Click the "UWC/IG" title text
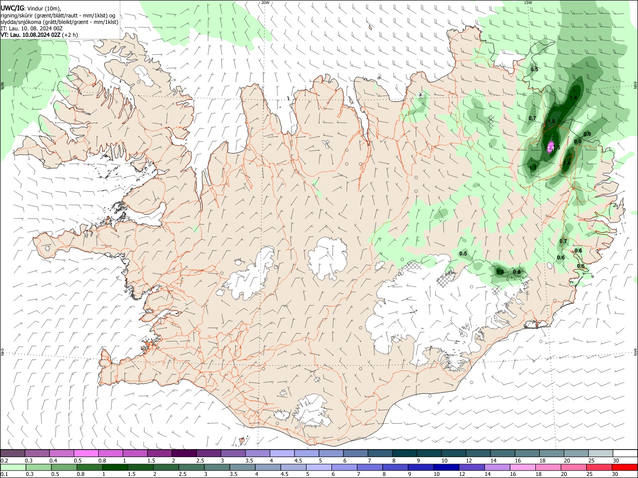Viewport: 638px width, 478px height. click(x=12, y=8)
